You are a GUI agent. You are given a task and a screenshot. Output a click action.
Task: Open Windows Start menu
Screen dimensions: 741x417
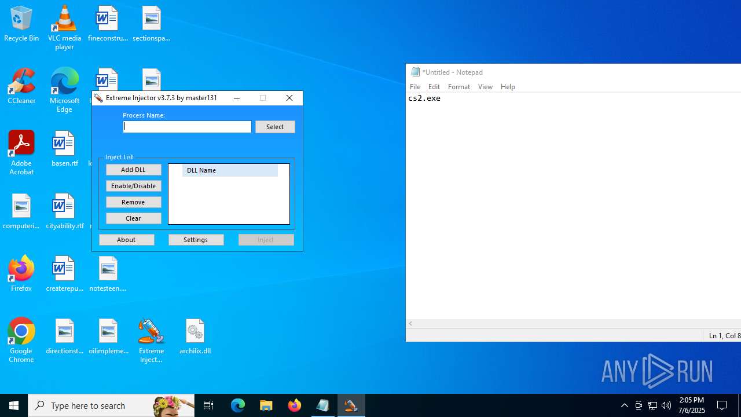point(14,405)
